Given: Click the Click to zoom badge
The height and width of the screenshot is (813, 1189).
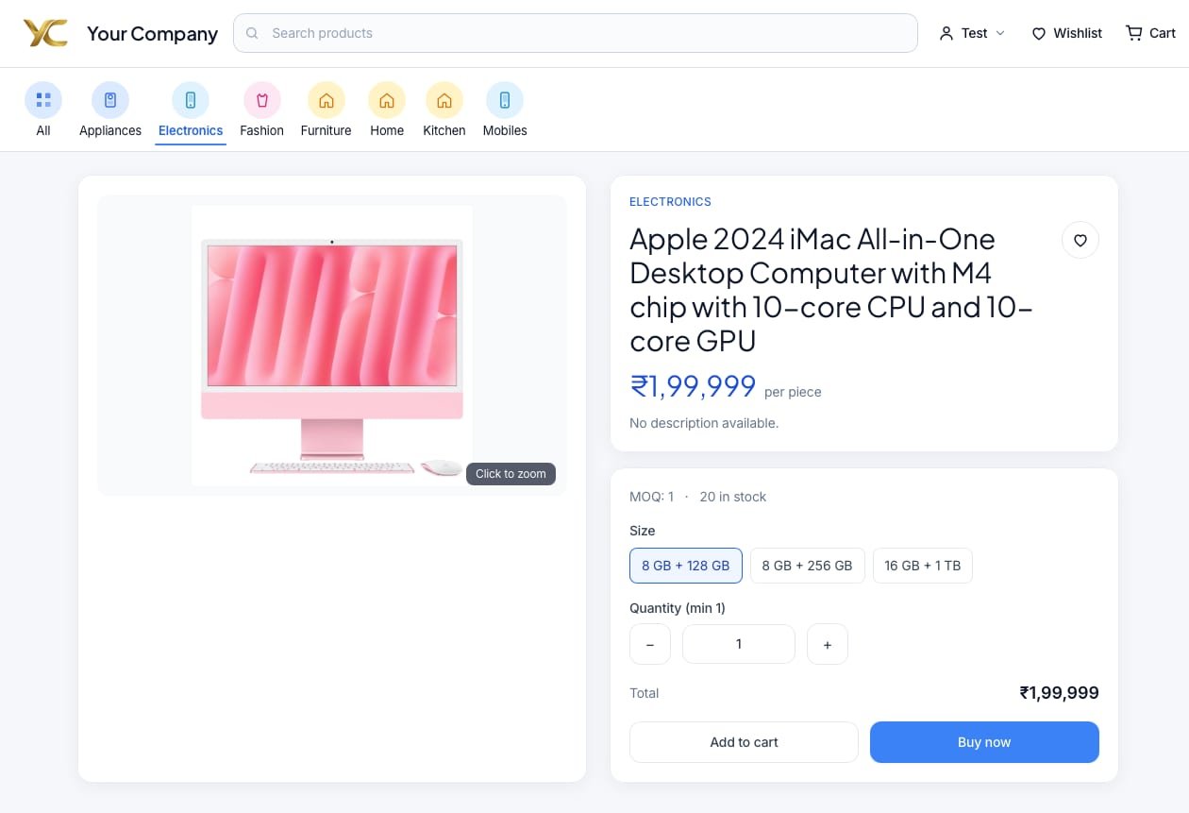Looking at the screenshot, I should (511, 474).
